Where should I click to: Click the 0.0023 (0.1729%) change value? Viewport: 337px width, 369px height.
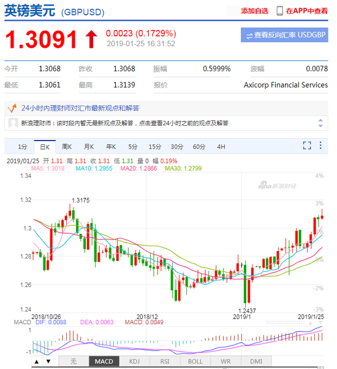point(141,33)
